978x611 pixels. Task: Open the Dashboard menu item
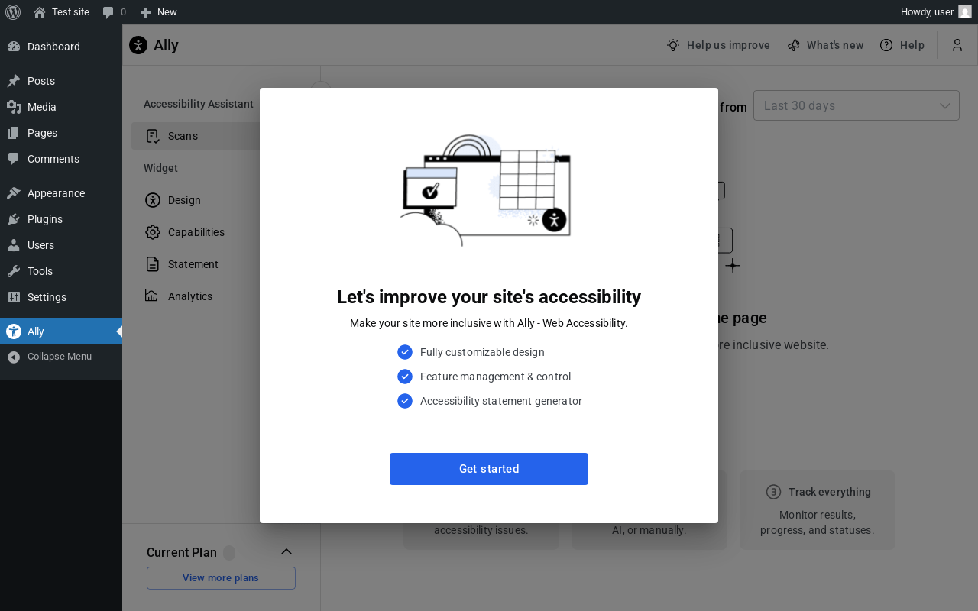point(61,47)
